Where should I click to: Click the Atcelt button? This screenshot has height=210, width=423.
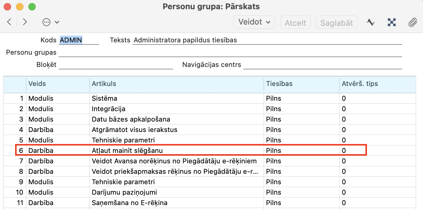tap(295, 23)
